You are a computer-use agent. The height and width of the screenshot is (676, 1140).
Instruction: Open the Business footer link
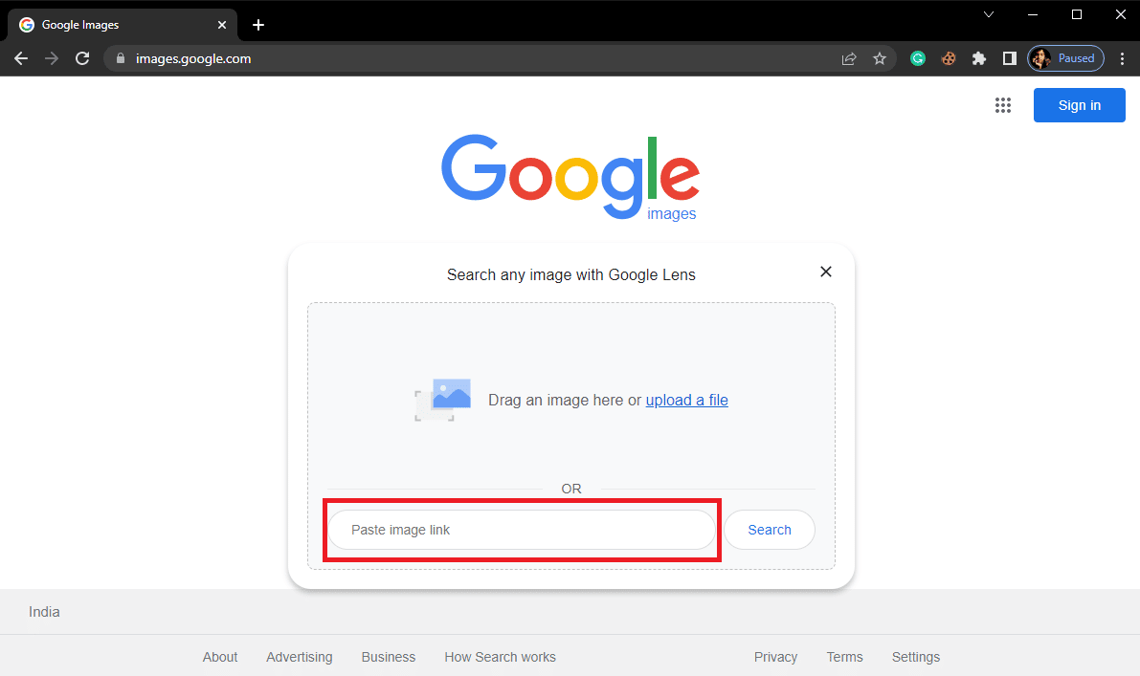pos(389,657)
